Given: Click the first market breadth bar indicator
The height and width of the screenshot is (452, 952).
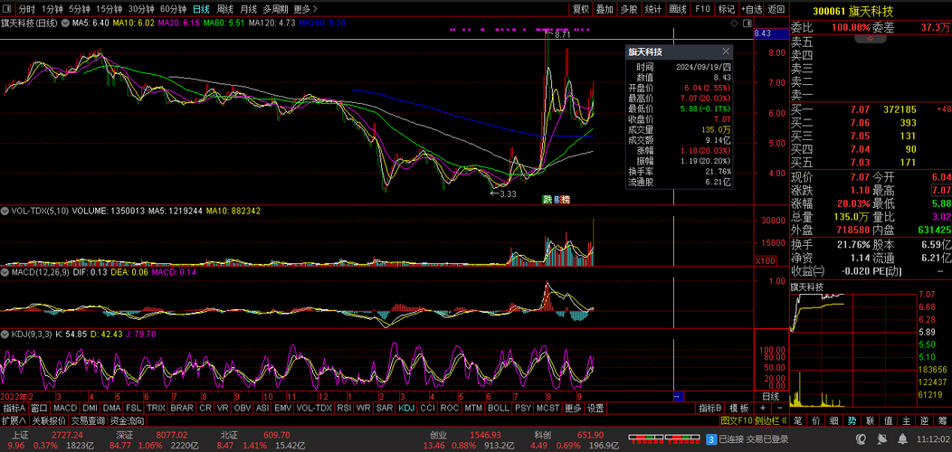Looking at the screenshot, I should pos(646,439).
